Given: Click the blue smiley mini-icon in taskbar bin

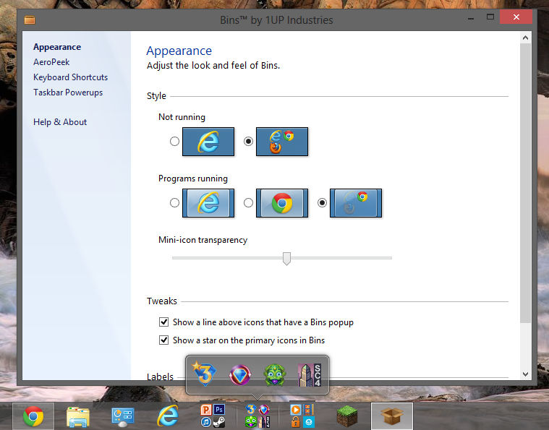Looking at the screenshot, I should coord(309,422).
